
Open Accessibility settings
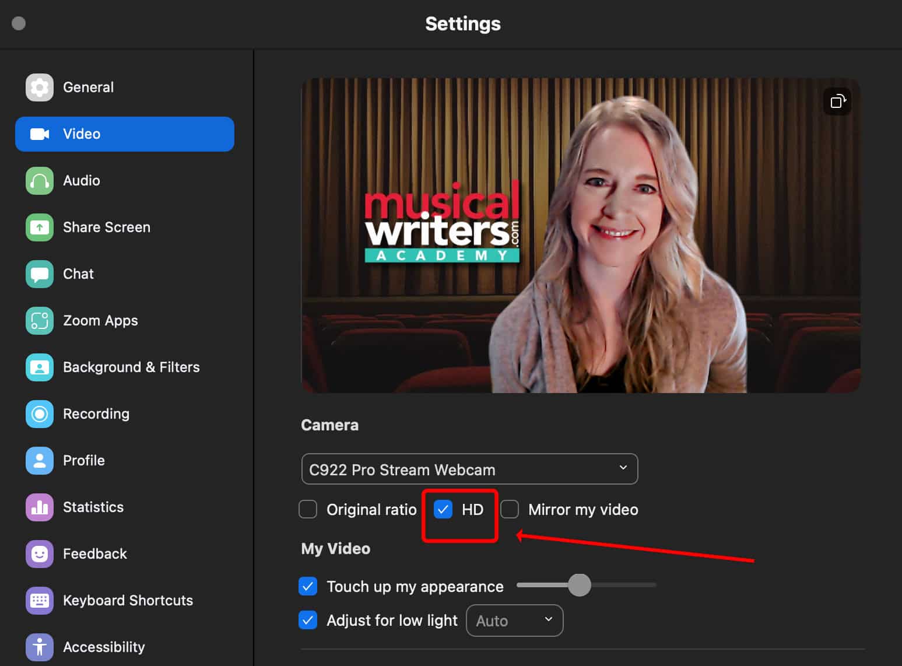104,647
